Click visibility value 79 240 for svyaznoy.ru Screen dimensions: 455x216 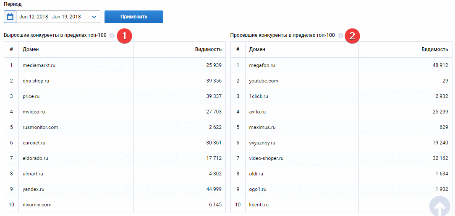coord(440,143)
